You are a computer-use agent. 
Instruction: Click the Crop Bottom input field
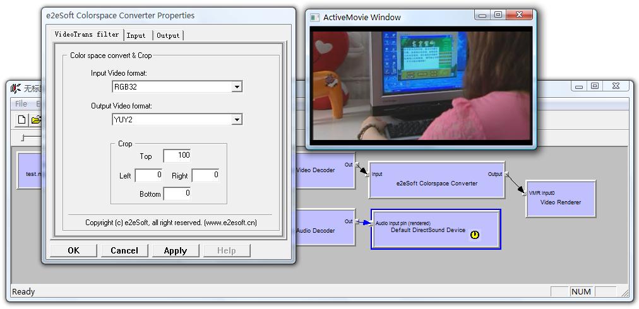tap(177, 194)
